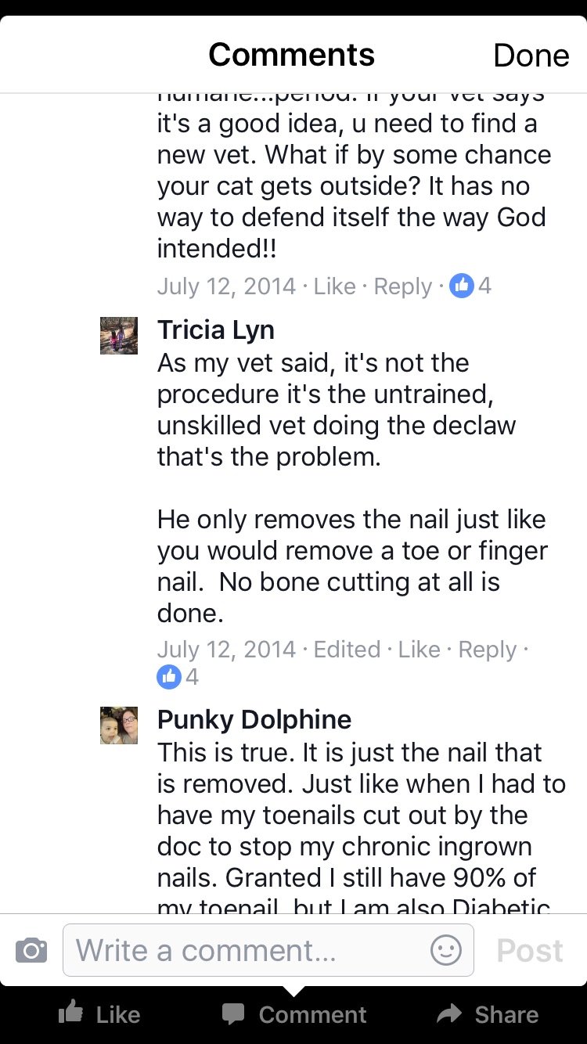Like Tricia Lyn's comment
The width and height of the screenshot is (587, 1044).
(420, 650)
